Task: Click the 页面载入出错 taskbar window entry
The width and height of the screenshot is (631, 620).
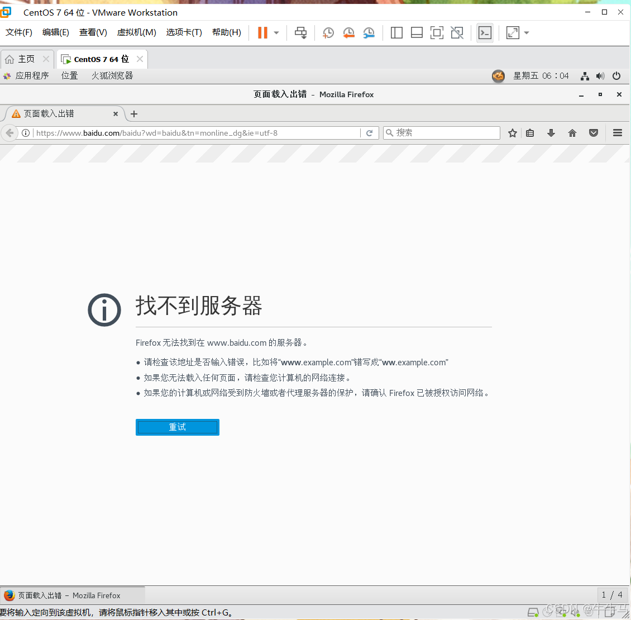Action: tap(73, 595)
